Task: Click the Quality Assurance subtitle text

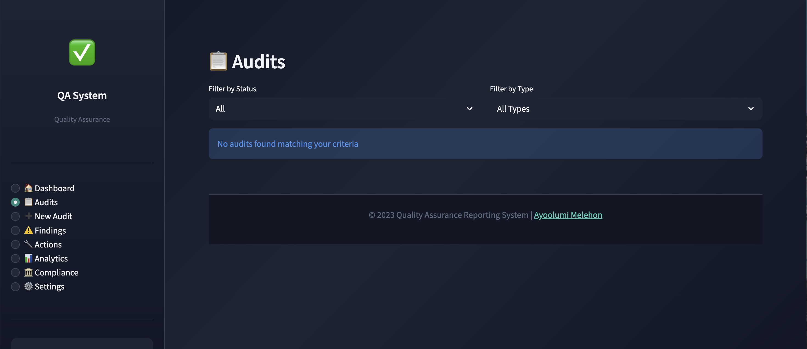Action: (82, 120)
